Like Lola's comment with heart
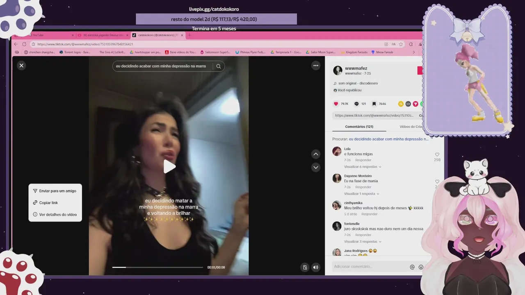This screenshot has height=295, width=525. click(437, 154)
